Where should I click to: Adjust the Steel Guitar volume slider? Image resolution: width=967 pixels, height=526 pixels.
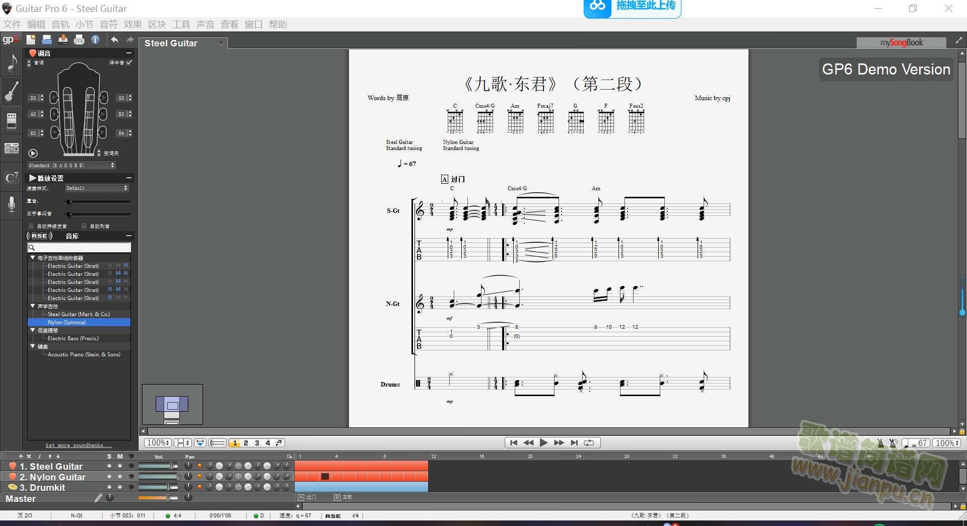click(x=158, y=466)
